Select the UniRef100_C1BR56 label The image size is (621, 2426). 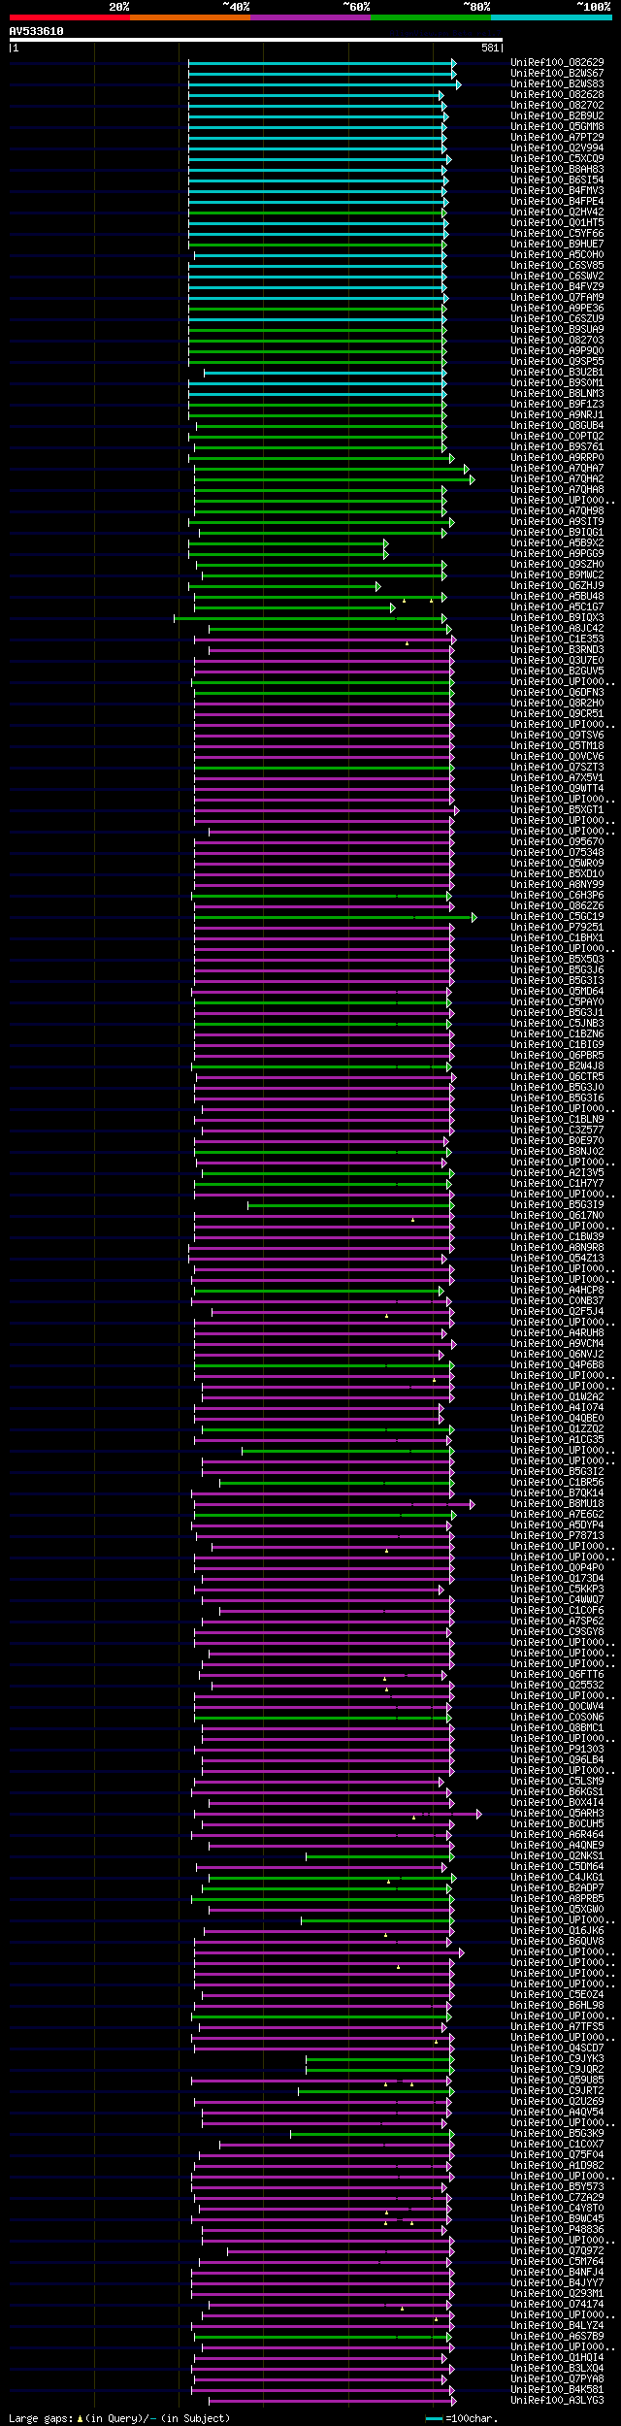[x=557, y=1483]
